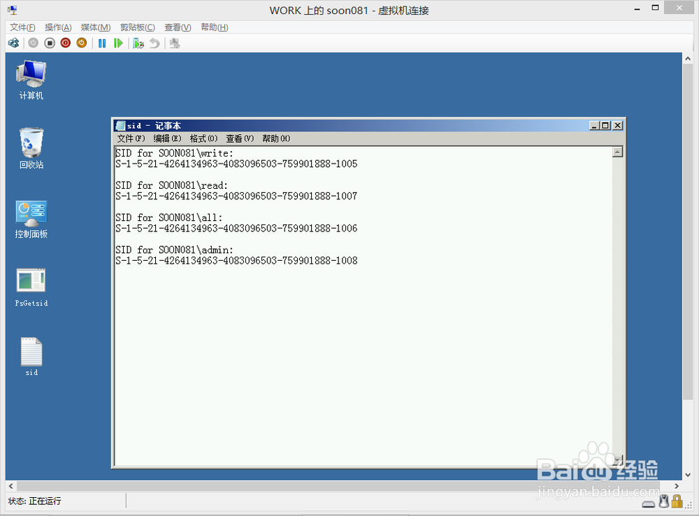Open the 媒体(M) menu
This screenshot has height=516, width=699.
click(x=96, y=27)
